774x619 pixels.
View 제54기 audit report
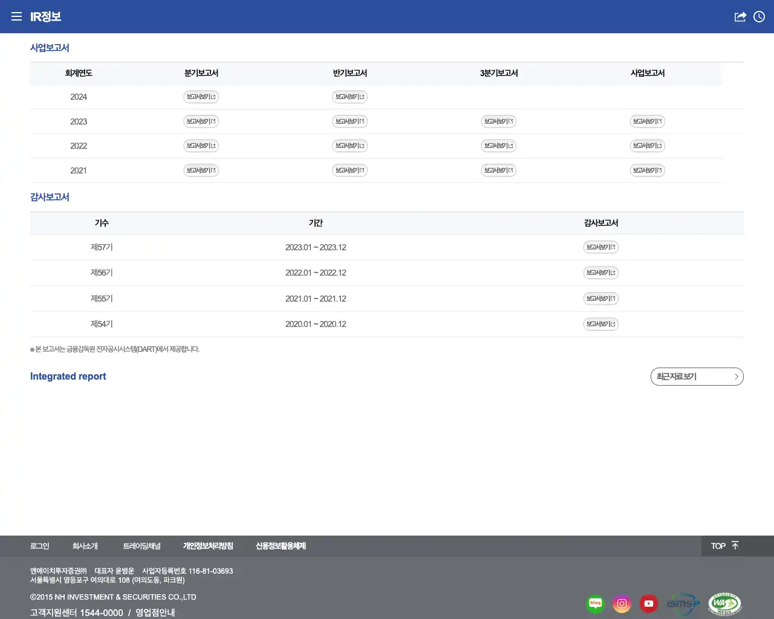click(601, 324)
